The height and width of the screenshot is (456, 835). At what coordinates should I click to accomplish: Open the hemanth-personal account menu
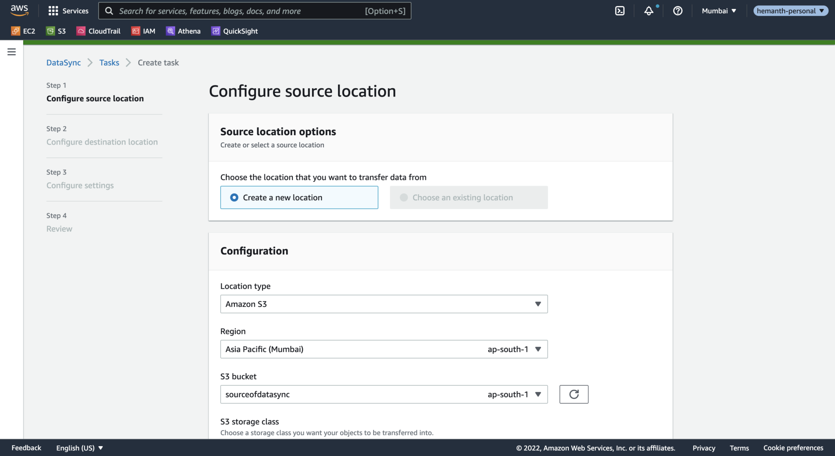click(790, 11)
